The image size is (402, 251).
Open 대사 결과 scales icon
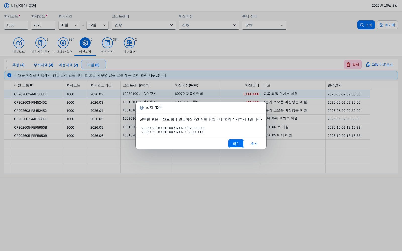(x=129, y=43)
